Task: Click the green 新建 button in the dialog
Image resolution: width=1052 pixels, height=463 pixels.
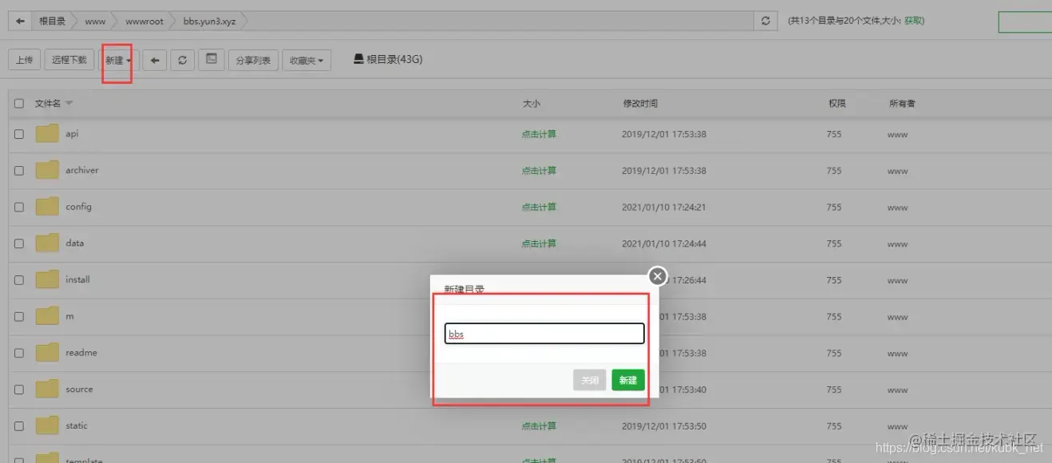Action: coord(628,380)
